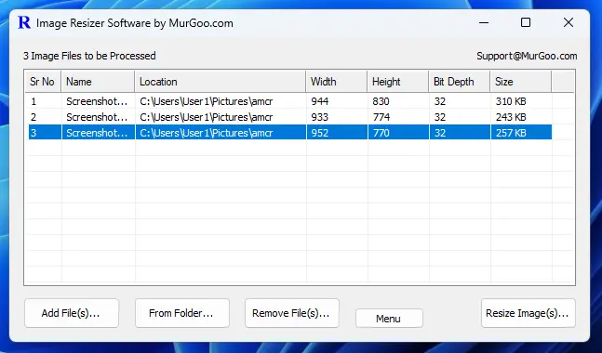This screenshot has height=353, width=602.
Task: Close the Image Resizer window
Action: (569, 22)
